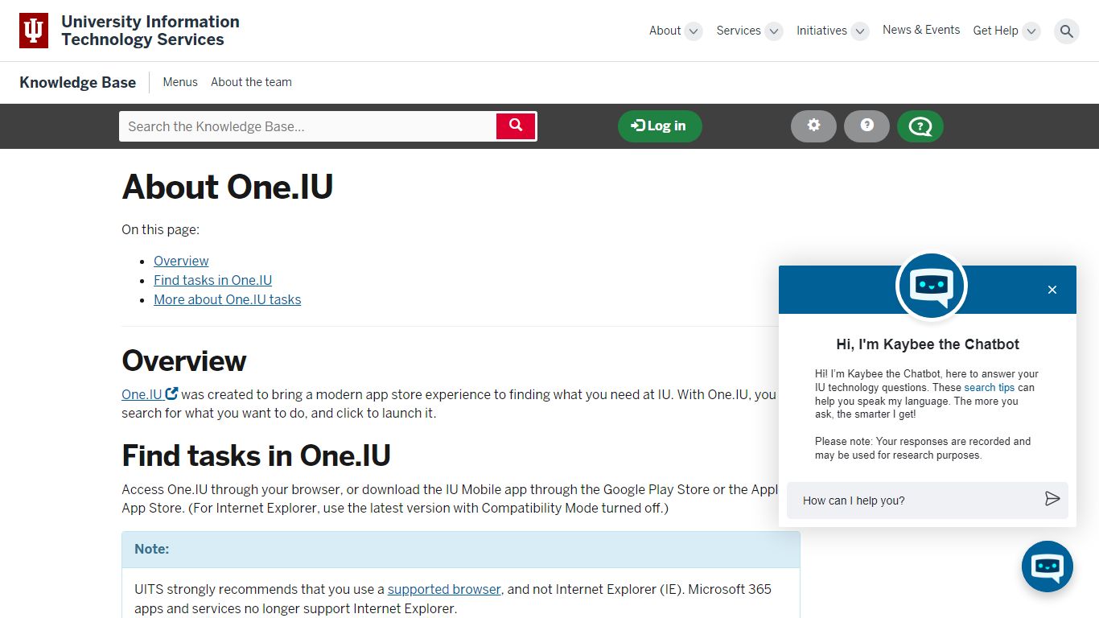1099x618 pixels.
Task: Close the Kaybee chatbot panel
Action: click(x=1052, y=290)
